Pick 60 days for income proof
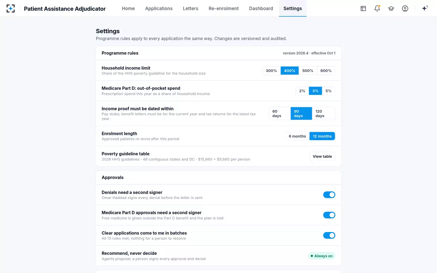 [x=279, y=113]
